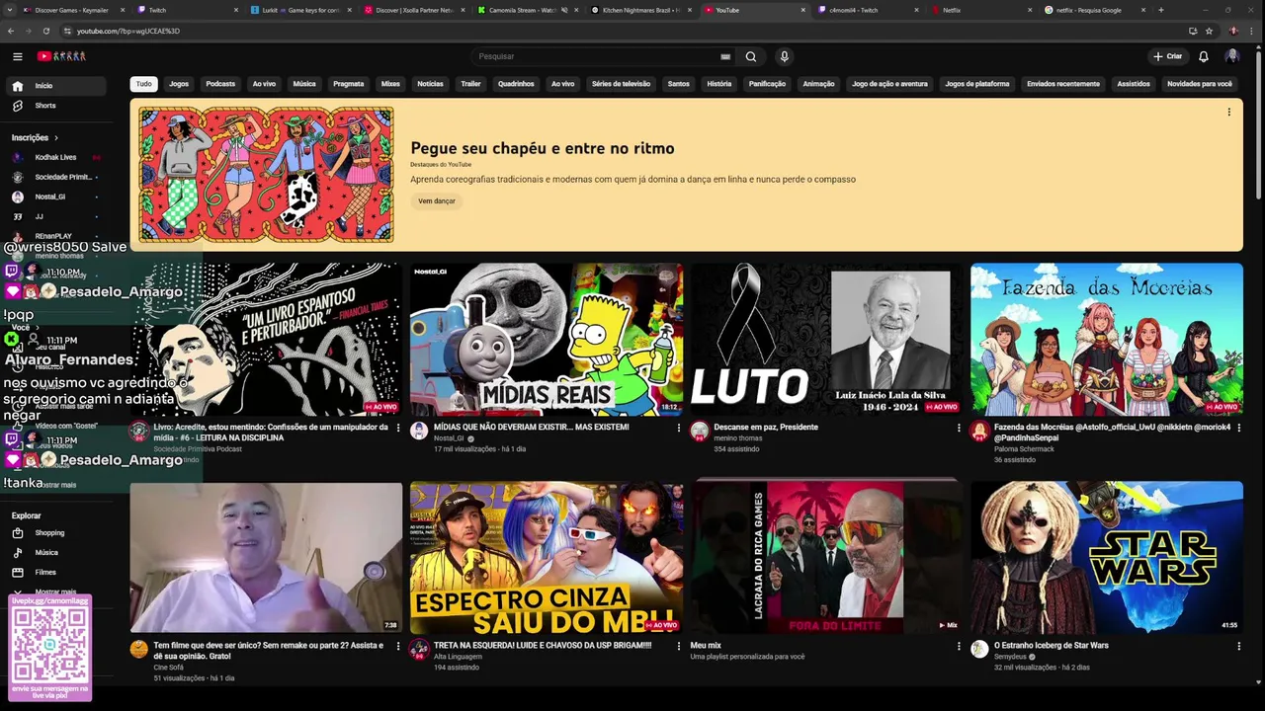This screenshot has width=1265, height=711.
Task: Start voice search with microphone icon
Action: coord(784,56)
